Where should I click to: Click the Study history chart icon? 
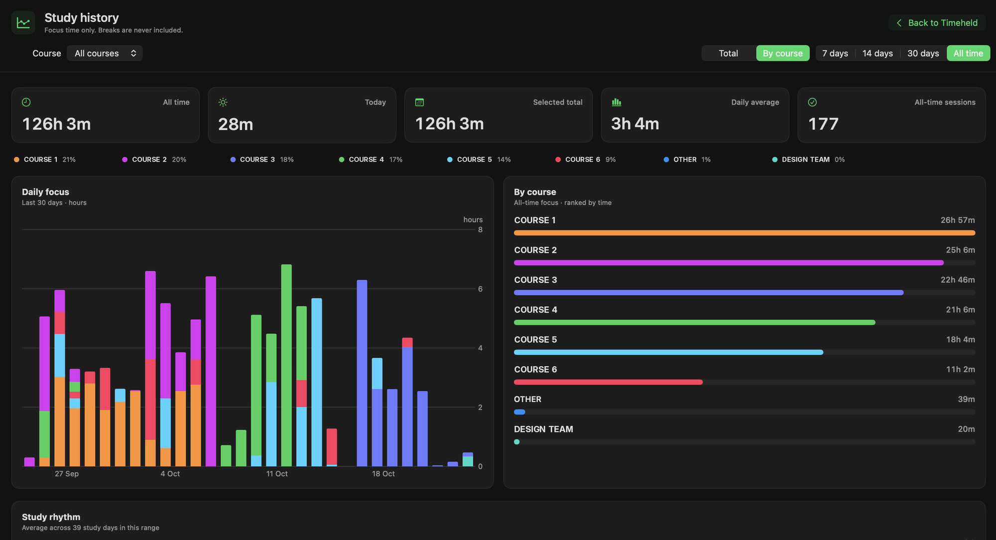(x=23, y=23)
